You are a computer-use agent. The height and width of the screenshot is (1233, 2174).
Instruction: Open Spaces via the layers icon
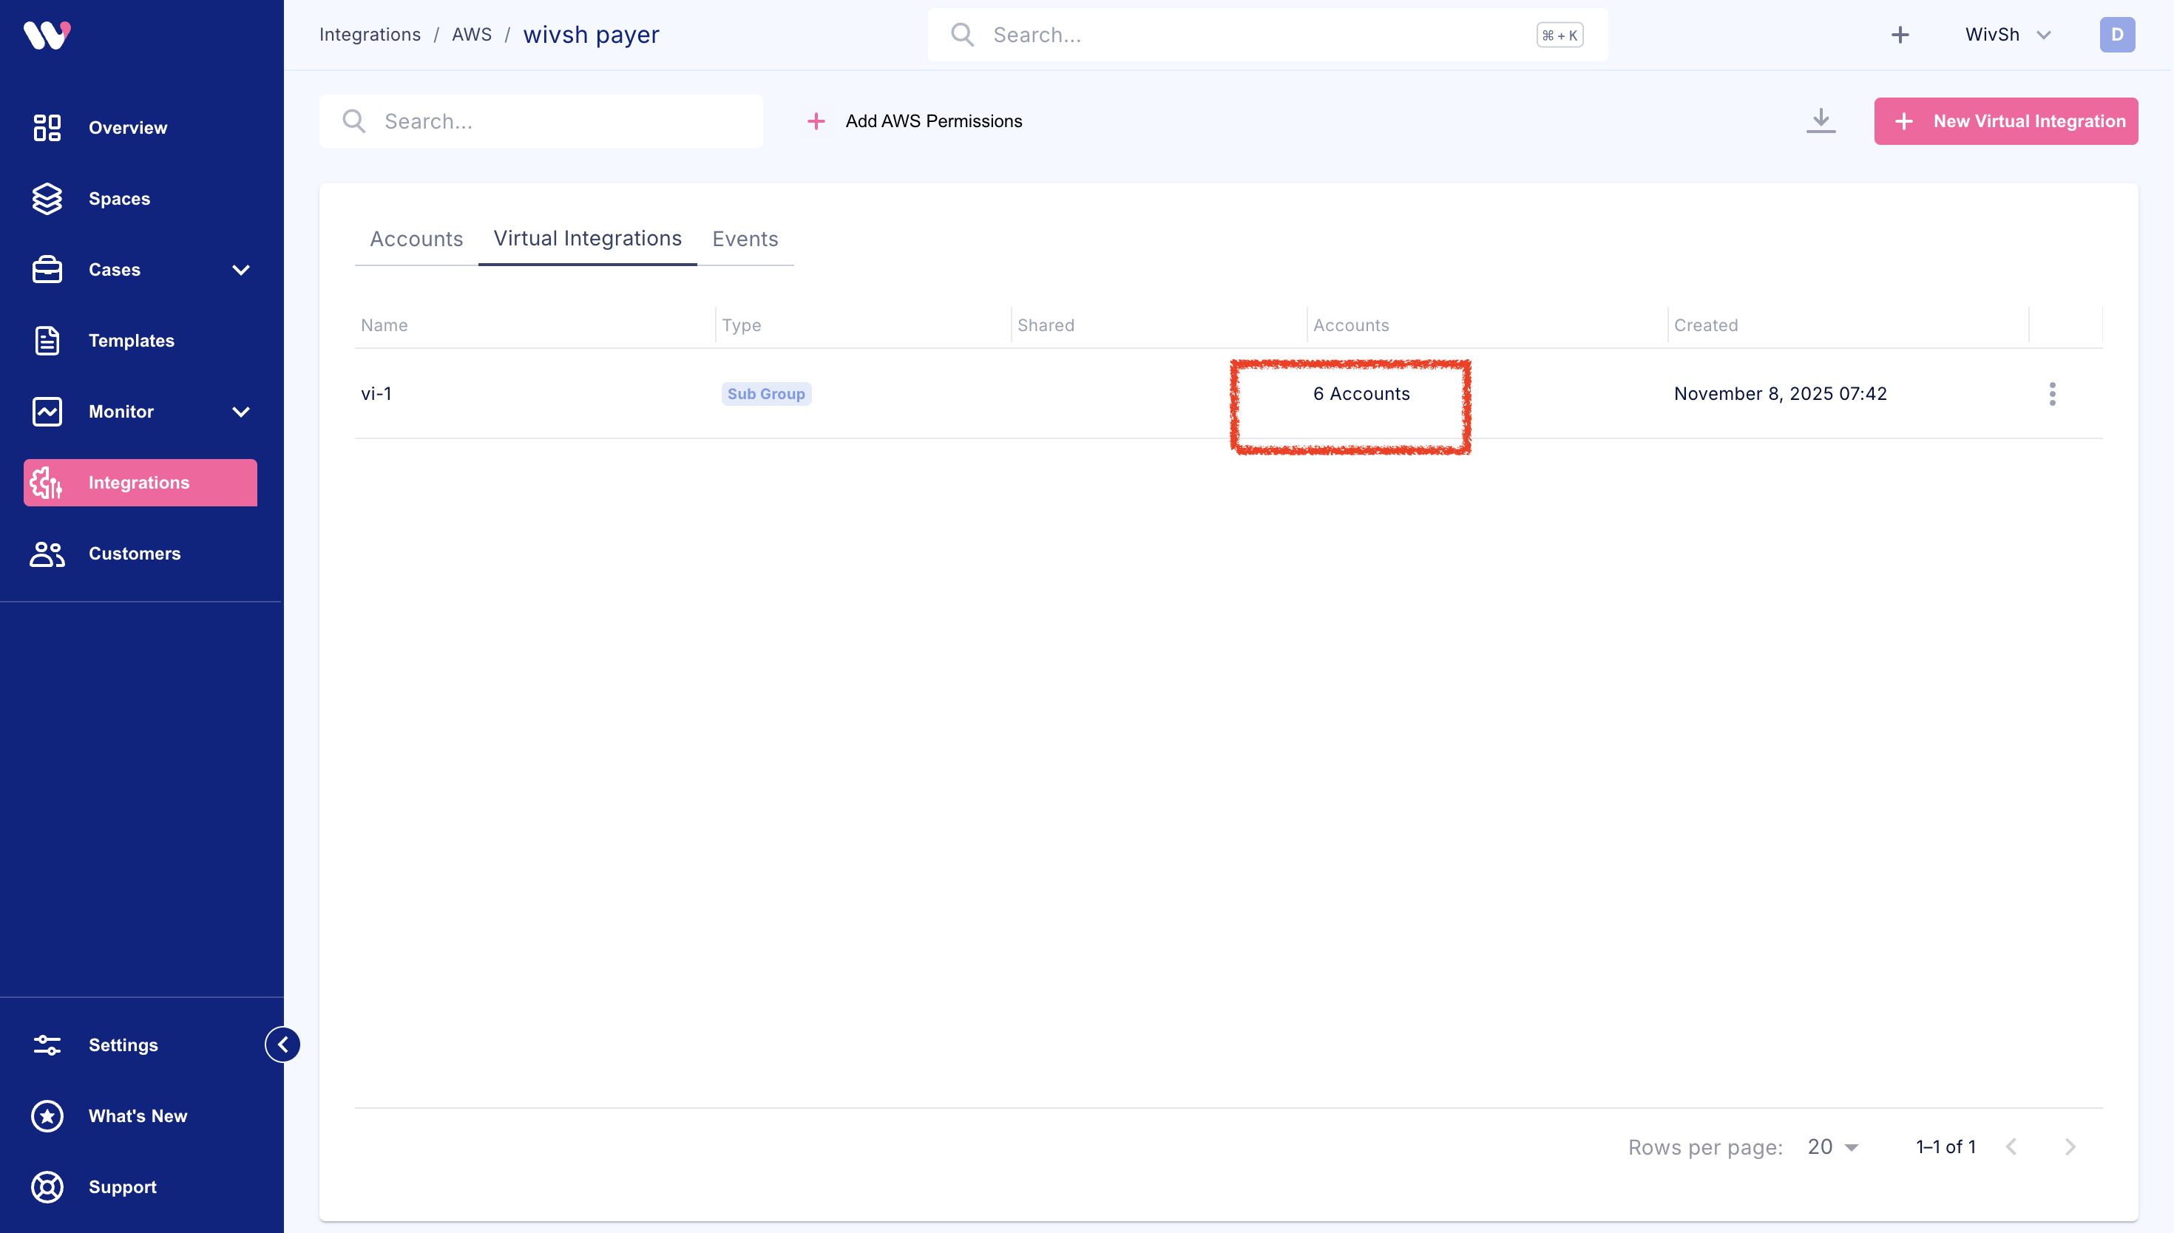pyautogui.click(x=47, y=199)
